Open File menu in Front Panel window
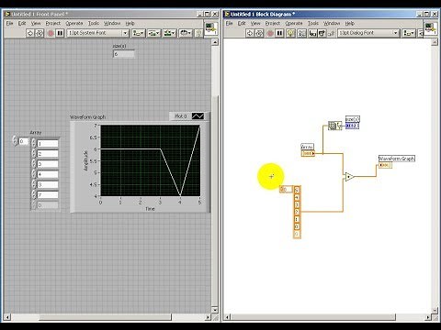 click(x=10, y=23)
